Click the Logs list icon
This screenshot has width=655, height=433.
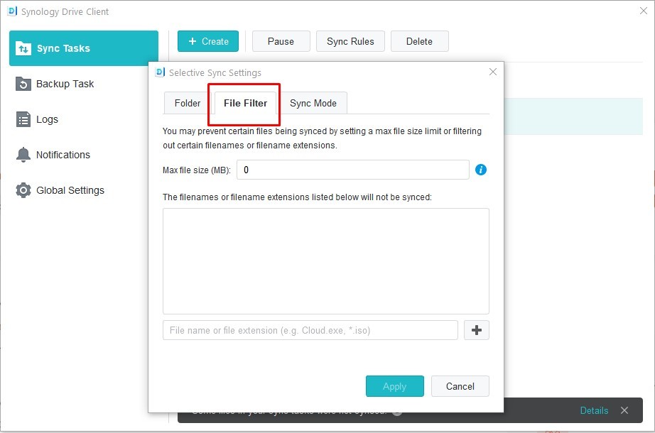23,119
